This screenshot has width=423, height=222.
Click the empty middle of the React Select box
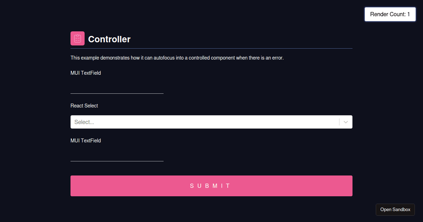(211, 122)
